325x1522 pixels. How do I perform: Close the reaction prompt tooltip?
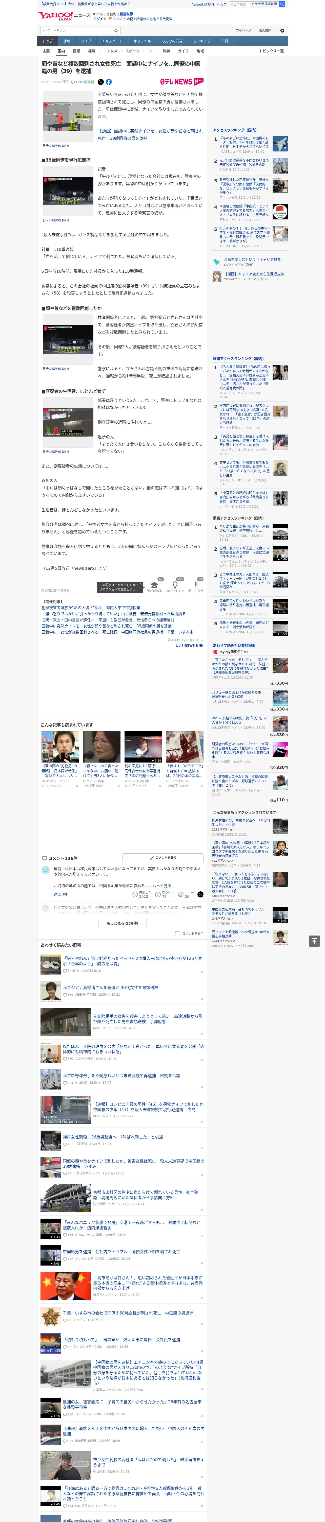tap(140, 584)
